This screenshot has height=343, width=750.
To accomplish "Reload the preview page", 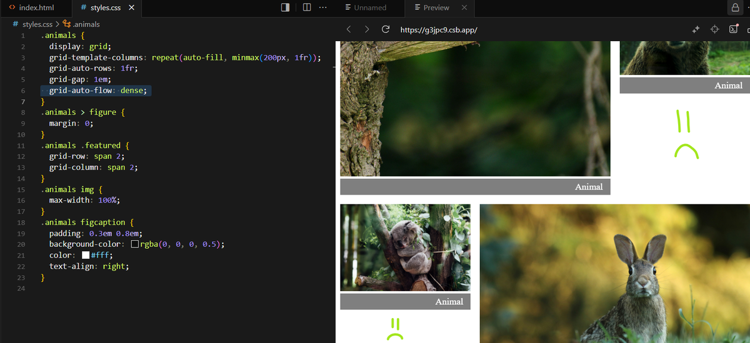I will [x=386, y=29].
